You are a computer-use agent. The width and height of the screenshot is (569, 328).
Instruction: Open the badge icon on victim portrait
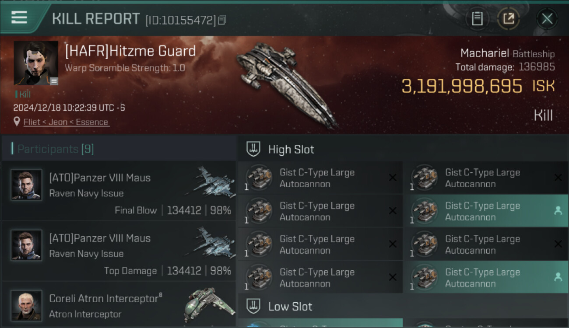54,81
